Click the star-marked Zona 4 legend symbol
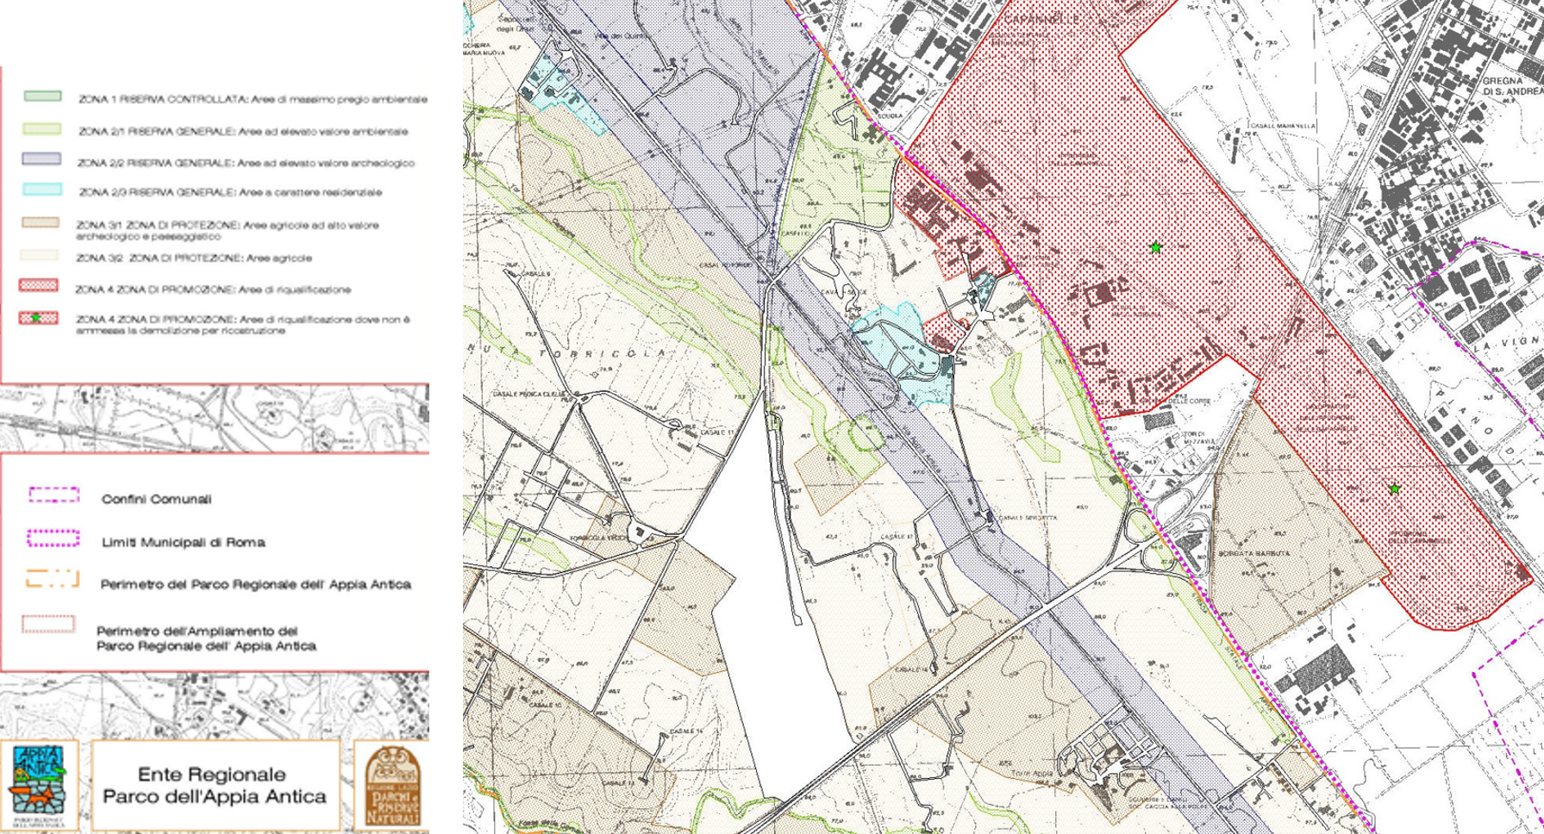 point(39,319)
